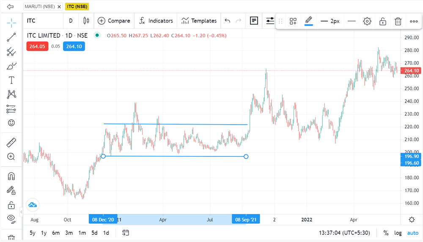This screenshot has width=423, height=242.
Task: Delete selected drawing in floating toolbar
Action: pyautogui.click(x=398, y=21)
